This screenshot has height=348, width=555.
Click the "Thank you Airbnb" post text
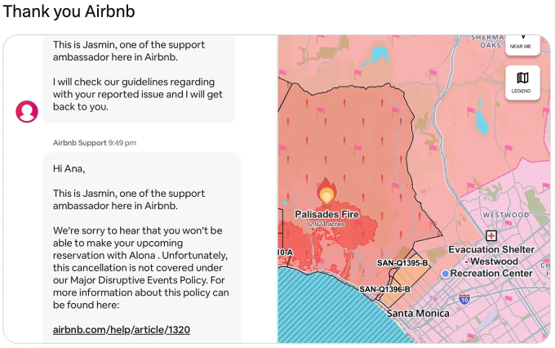point(69,12)
